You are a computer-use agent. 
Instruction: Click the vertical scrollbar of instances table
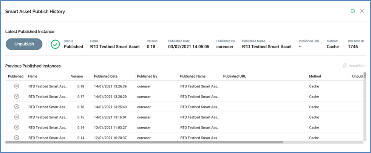point(365,98)
